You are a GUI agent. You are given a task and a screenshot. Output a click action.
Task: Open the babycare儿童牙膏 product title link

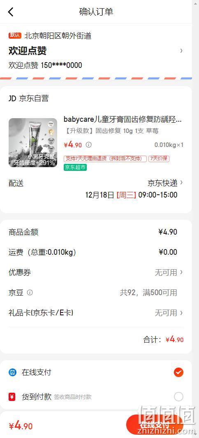(x=123, y=119)
